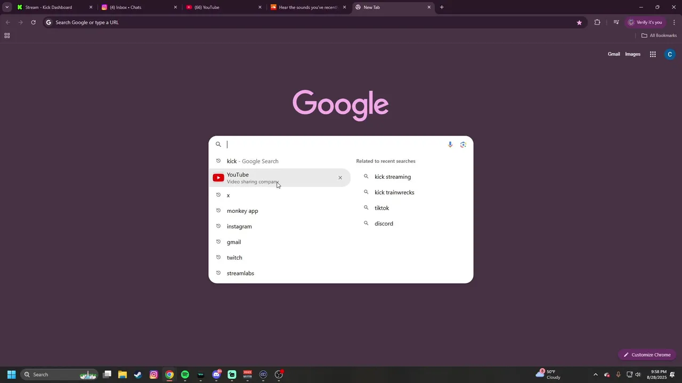The image size is (682, 383).
Task: Select the 'monkey app' suggestion
Action: (280, 211)
